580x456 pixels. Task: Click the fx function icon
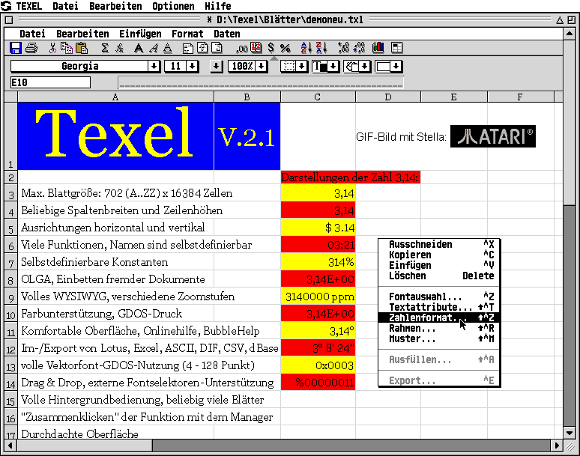click(119, 48)
